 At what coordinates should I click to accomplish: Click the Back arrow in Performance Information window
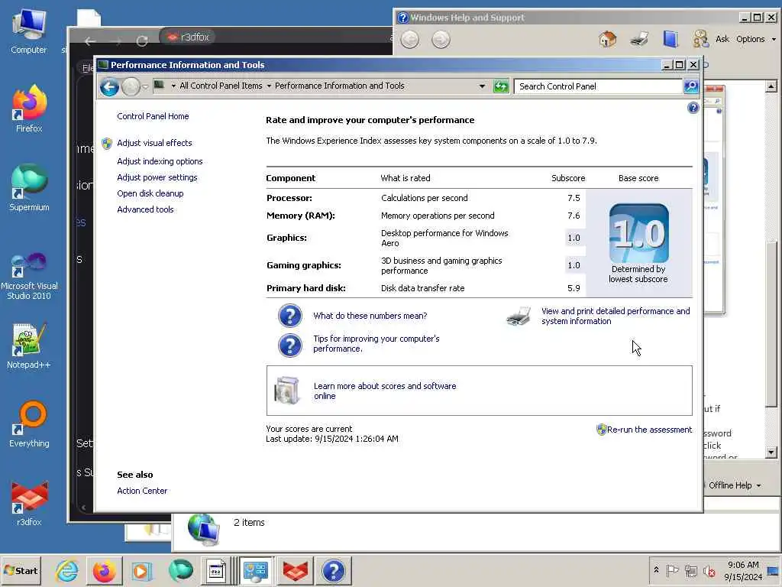[x=109, y=87]
